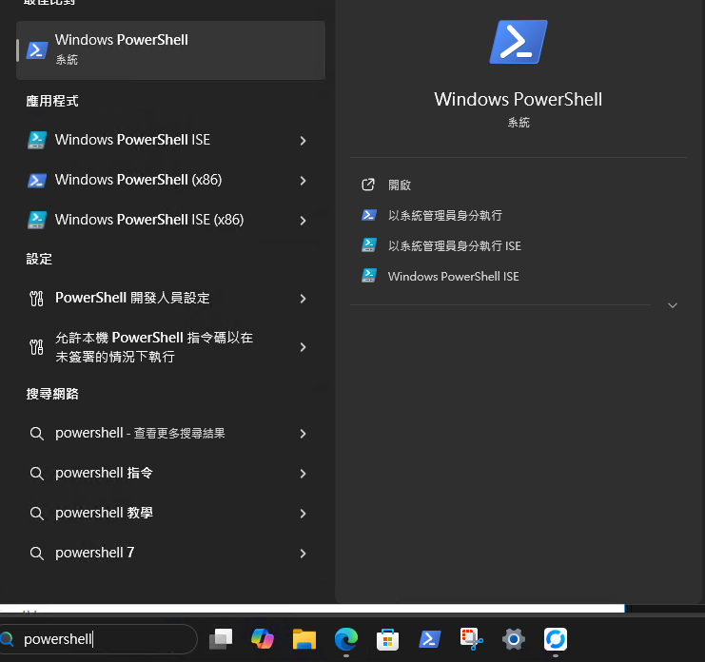705x662 pixels.
Task: Open blue circular-arrows app on taskbar
Action: pos(556,639)
